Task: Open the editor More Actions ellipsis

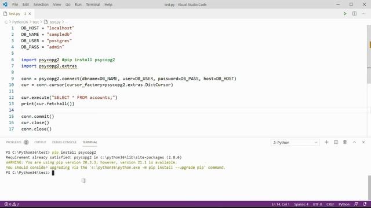Action: (x=363, y=14)
